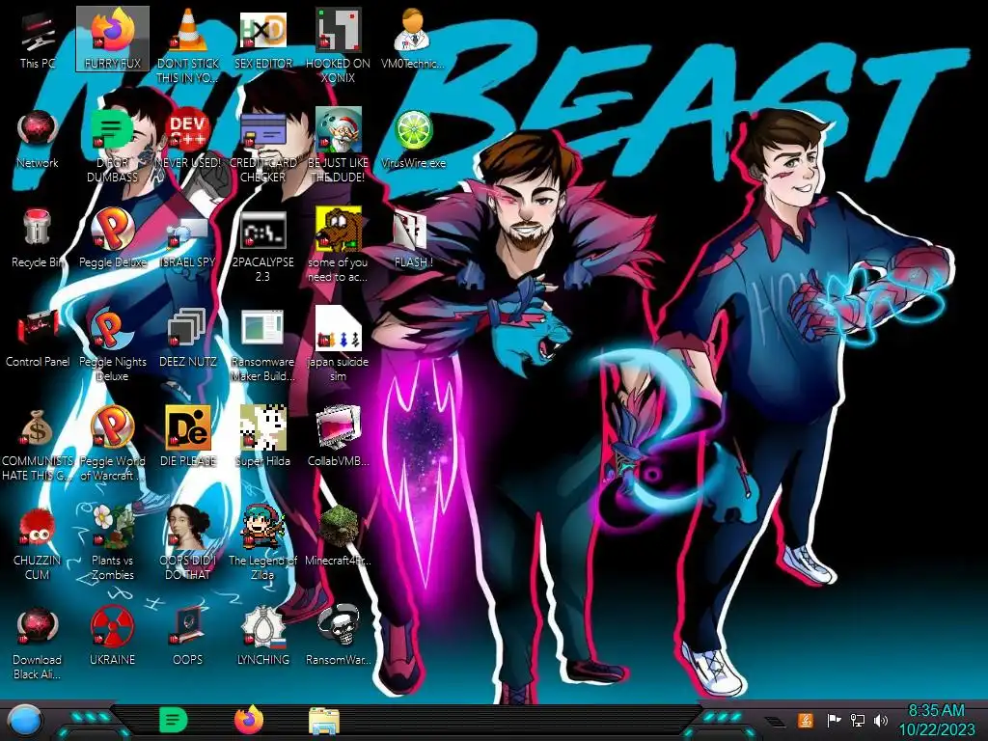Click the HxD hex editor desktop shortcut
Screen dimensions: 988x741
pos(263,39)
